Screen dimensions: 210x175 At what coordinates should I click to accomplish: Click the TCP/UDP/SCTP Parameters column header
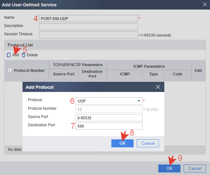tap(78, 65)
